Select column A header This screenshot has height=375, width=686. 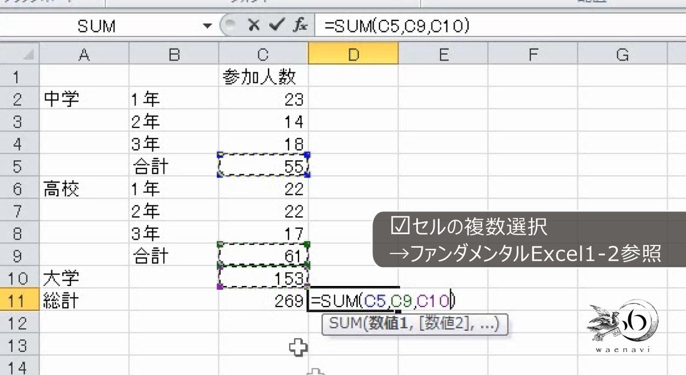84,55
